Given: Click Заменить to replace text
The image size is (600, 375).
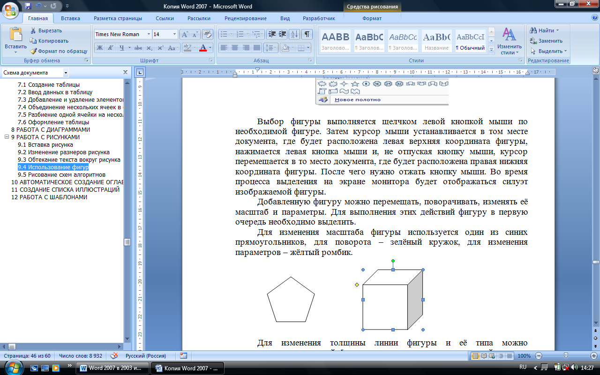Looking at the screenshot, I should [547, 41].
